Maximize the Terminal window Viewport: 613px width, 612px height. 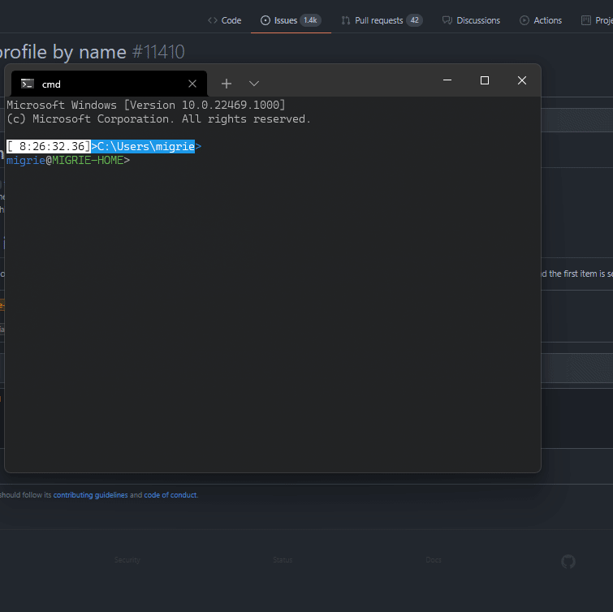[x=485, y=80]
